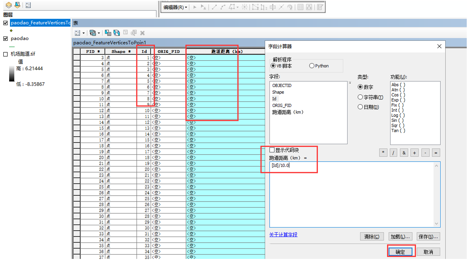Select the Trace tool icon
The width and height of the screenshot is (468, 261).
point(232,7)
